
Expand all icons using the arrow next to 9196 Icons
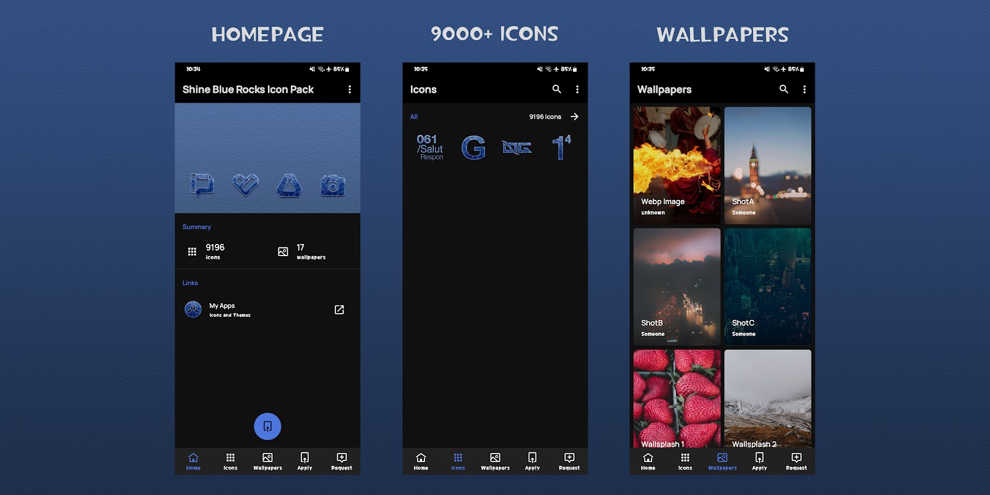[x=574, y=116]
